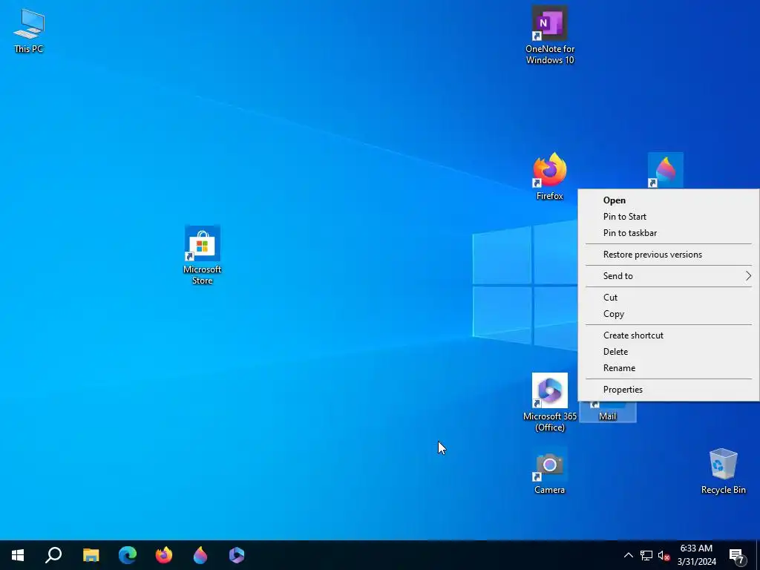Select the Camera desktop shortcut
This screenshot has width=760, height=570.
point(550,471)
